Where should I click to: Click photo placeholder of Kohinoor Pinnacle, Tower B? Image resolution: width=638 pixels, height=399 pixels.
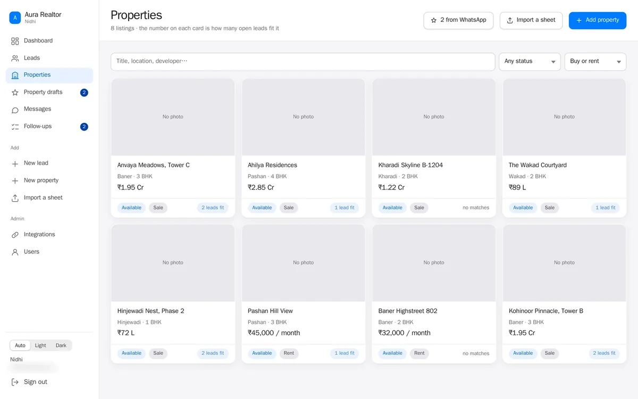pyautogui.click(x=564, y=263)
